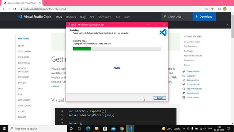Viewport: 234px width, 132px height.
Task: Close the Documentation for Visual Studio tab
Action: 40,3
